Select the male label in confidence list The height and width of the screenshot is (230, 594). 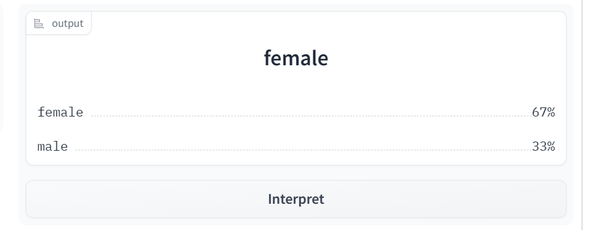pyautogui.click(x=53, y=146)
